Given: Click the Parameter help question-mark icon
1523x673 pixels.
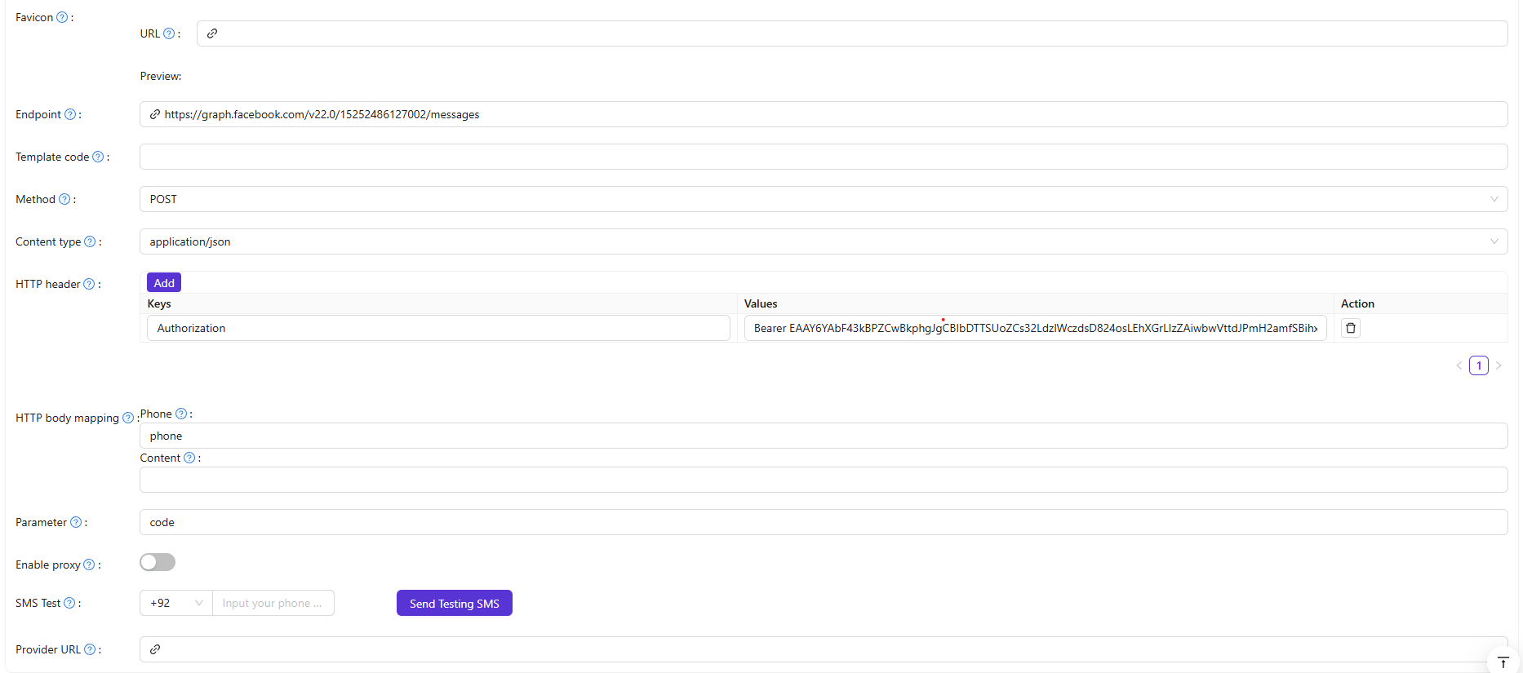Looking at the screenshot, I should [76, 522].
